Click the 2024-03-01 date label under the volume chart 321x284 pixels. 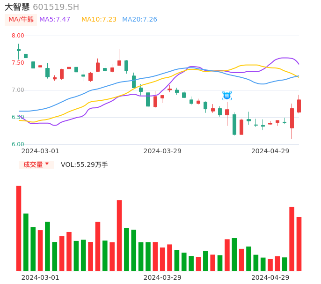40,277
